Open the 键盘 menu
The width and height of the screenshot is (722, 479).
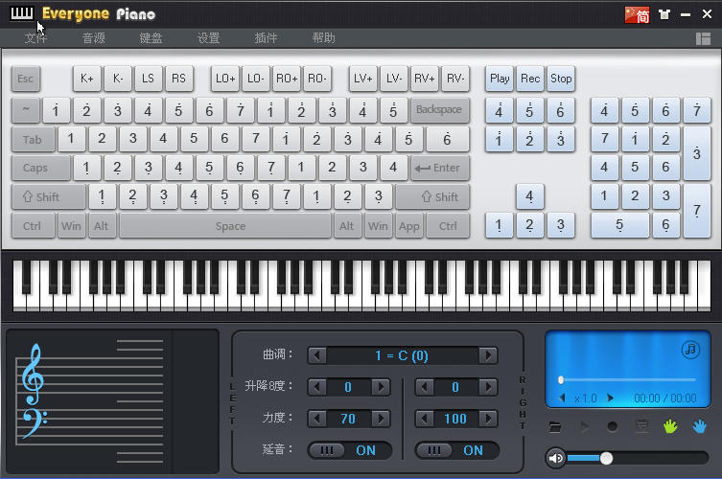pyautogui.click(x=151, y=37)
